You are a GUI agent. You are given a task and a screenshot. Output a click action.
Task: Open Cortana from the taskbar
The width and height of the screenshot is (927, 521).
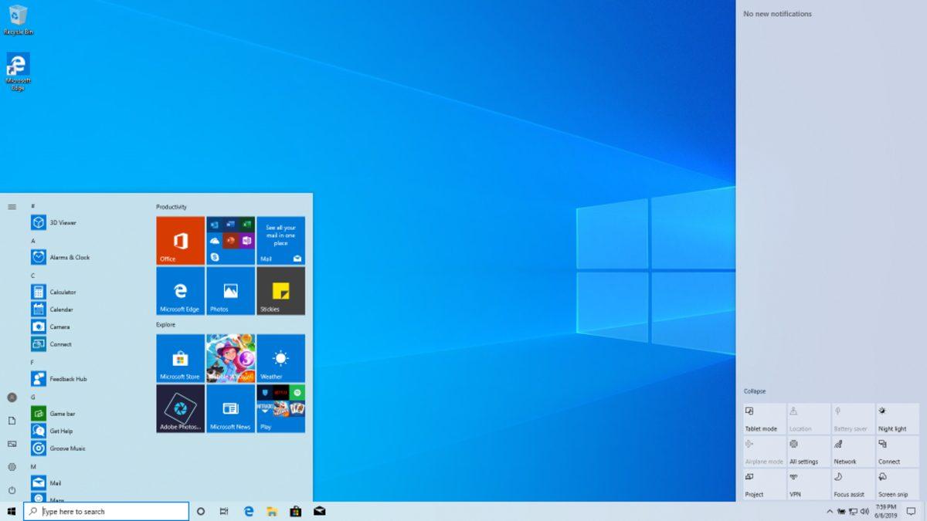click(200, 511)
